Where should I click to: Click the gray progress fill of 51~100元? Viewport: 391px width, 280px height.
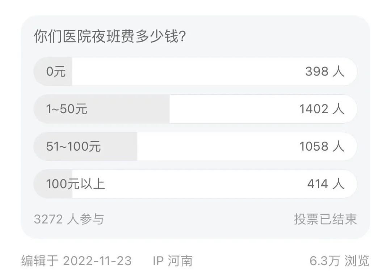pos(85,146)
